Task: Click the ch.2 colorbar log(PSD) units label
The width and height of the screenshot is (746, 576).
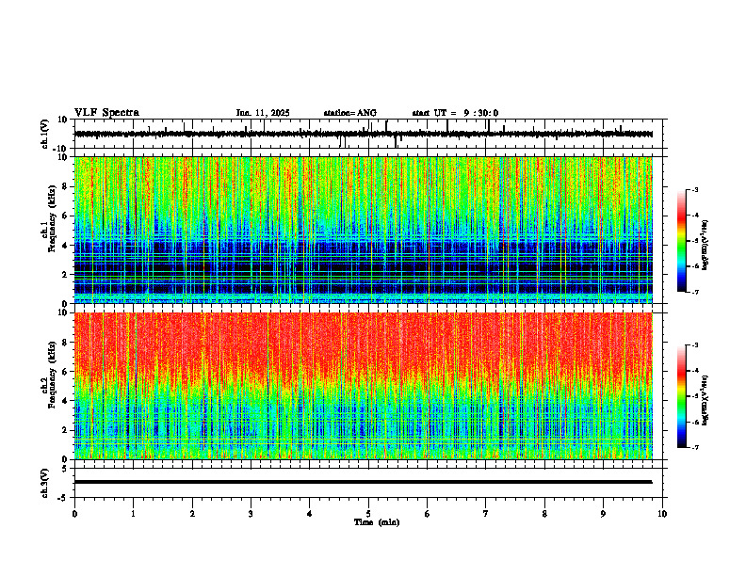Action: pyautogui.click(x=705, y=400)
